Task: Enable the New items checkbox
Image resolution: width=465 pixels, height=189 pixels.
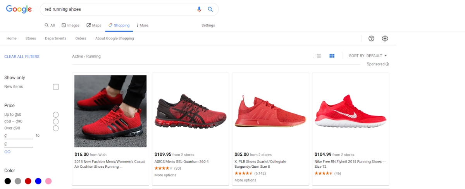Action: [56, 87]
